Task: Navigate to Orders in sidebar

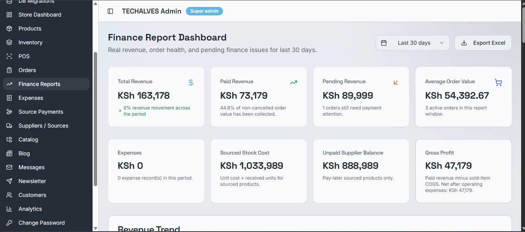Action: (x=46, y=70)
